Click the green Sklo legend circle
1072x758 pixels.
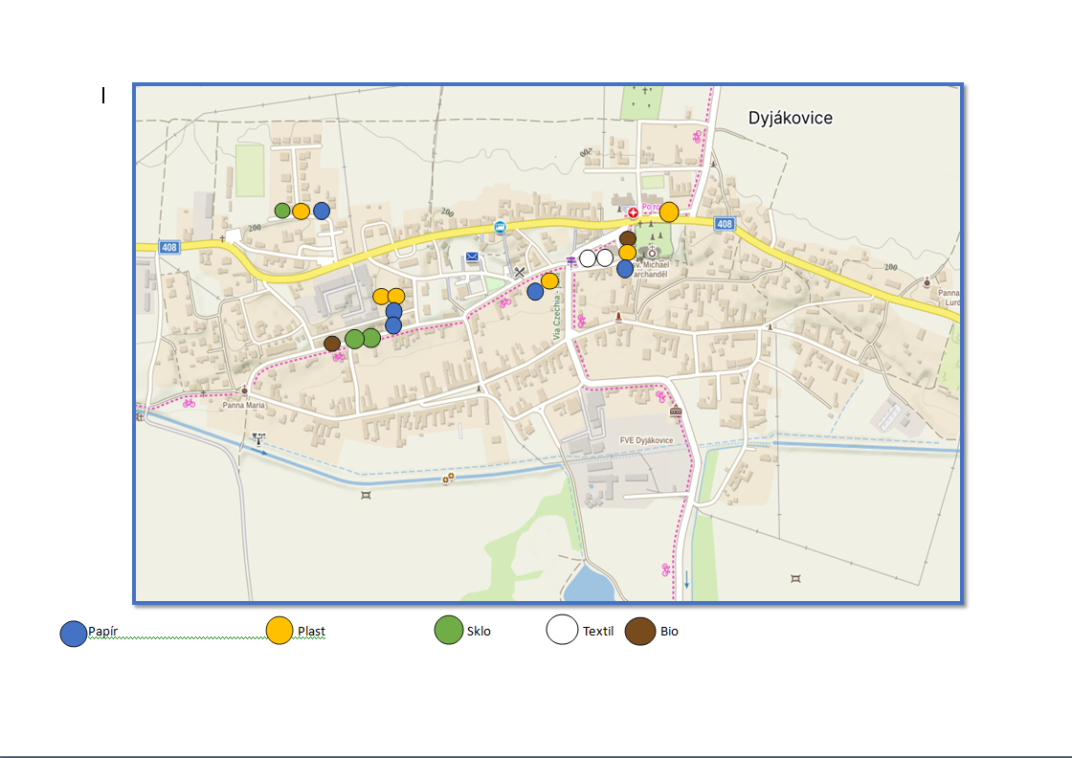point(449,631)
